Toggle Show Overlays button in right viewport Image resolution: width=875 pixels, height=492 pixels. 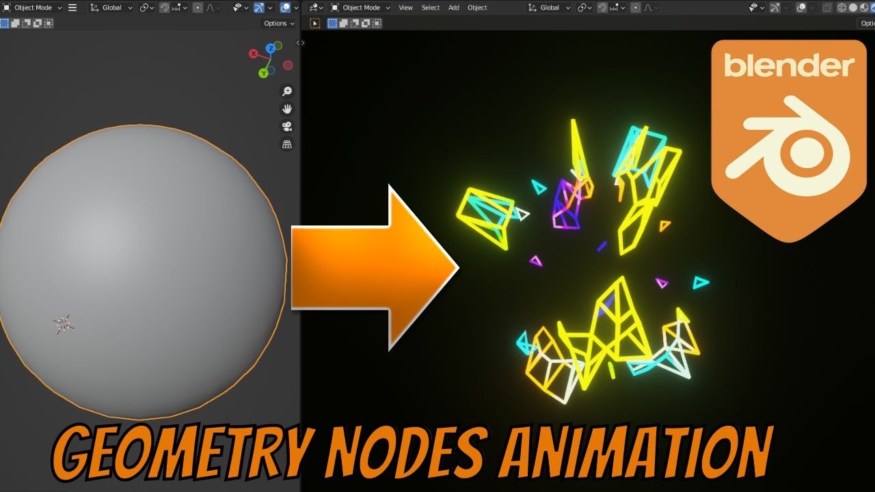(x=801, y=8)
